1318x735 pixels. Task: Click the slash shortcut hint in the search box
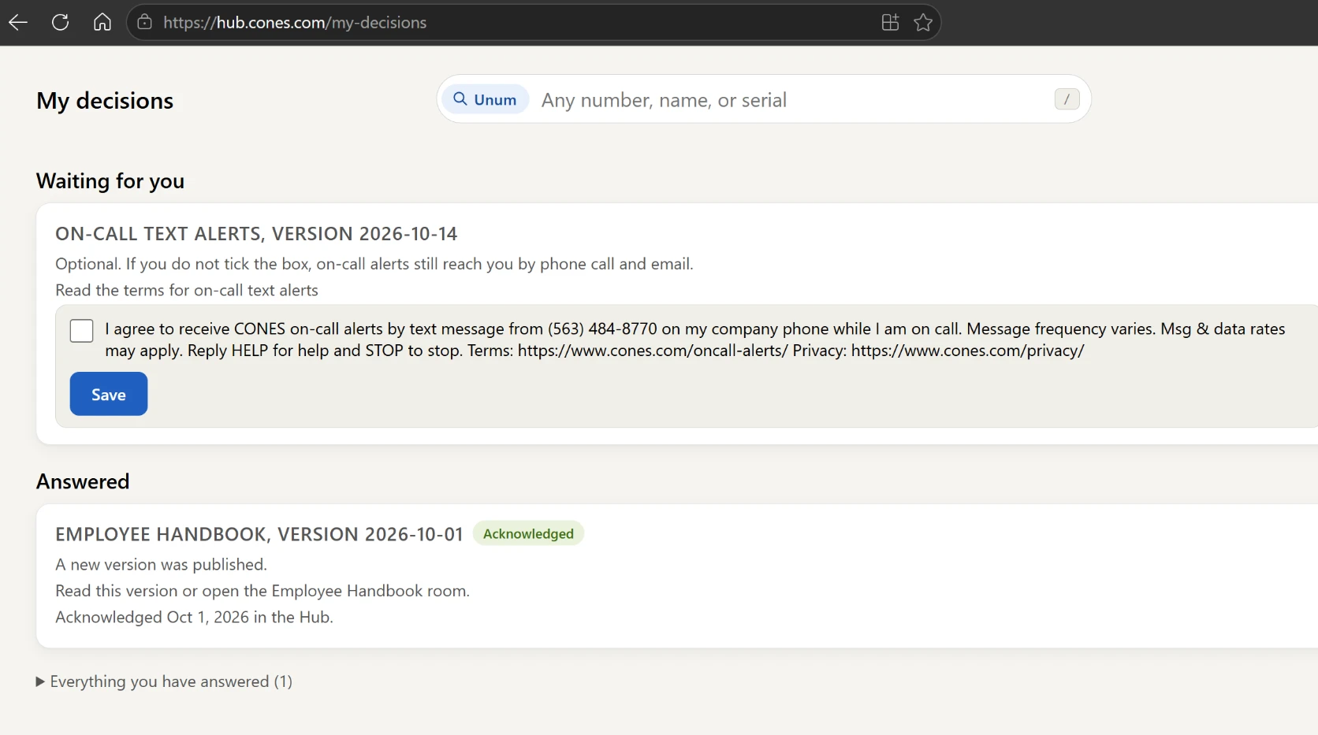point(1067,99)
